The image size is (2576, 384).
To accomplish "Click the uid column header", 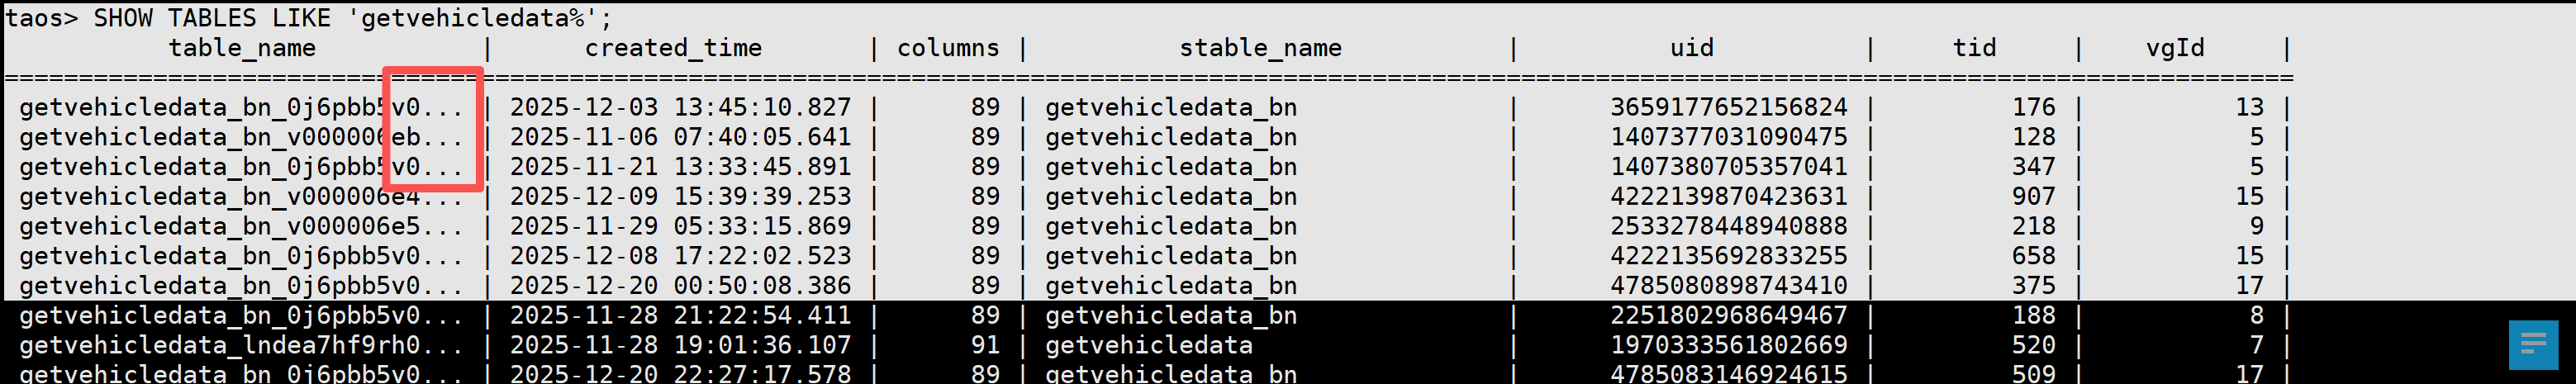I will pyautogui.click(x=1691, y=48).
